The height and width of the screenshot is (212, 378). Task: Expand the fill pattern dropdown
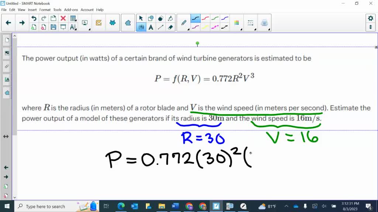pyautogui.click(x=241, y=29)
